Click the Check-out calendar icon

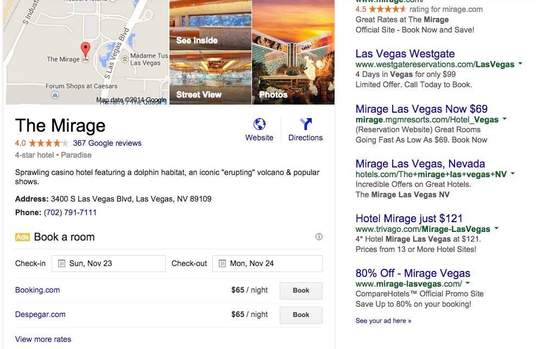222,263
